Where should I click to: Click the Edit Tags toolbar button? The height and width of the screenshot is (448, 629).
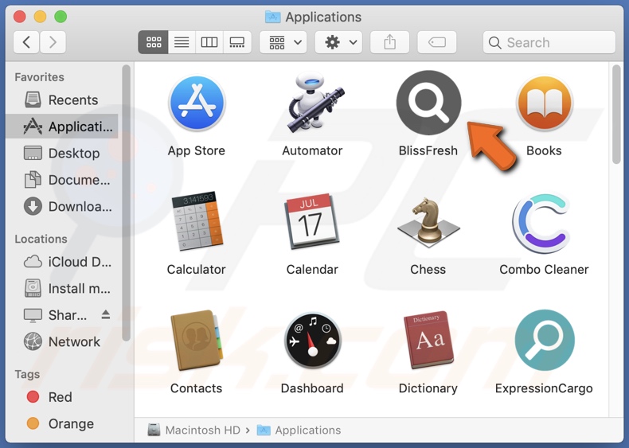tap(437, 42)
